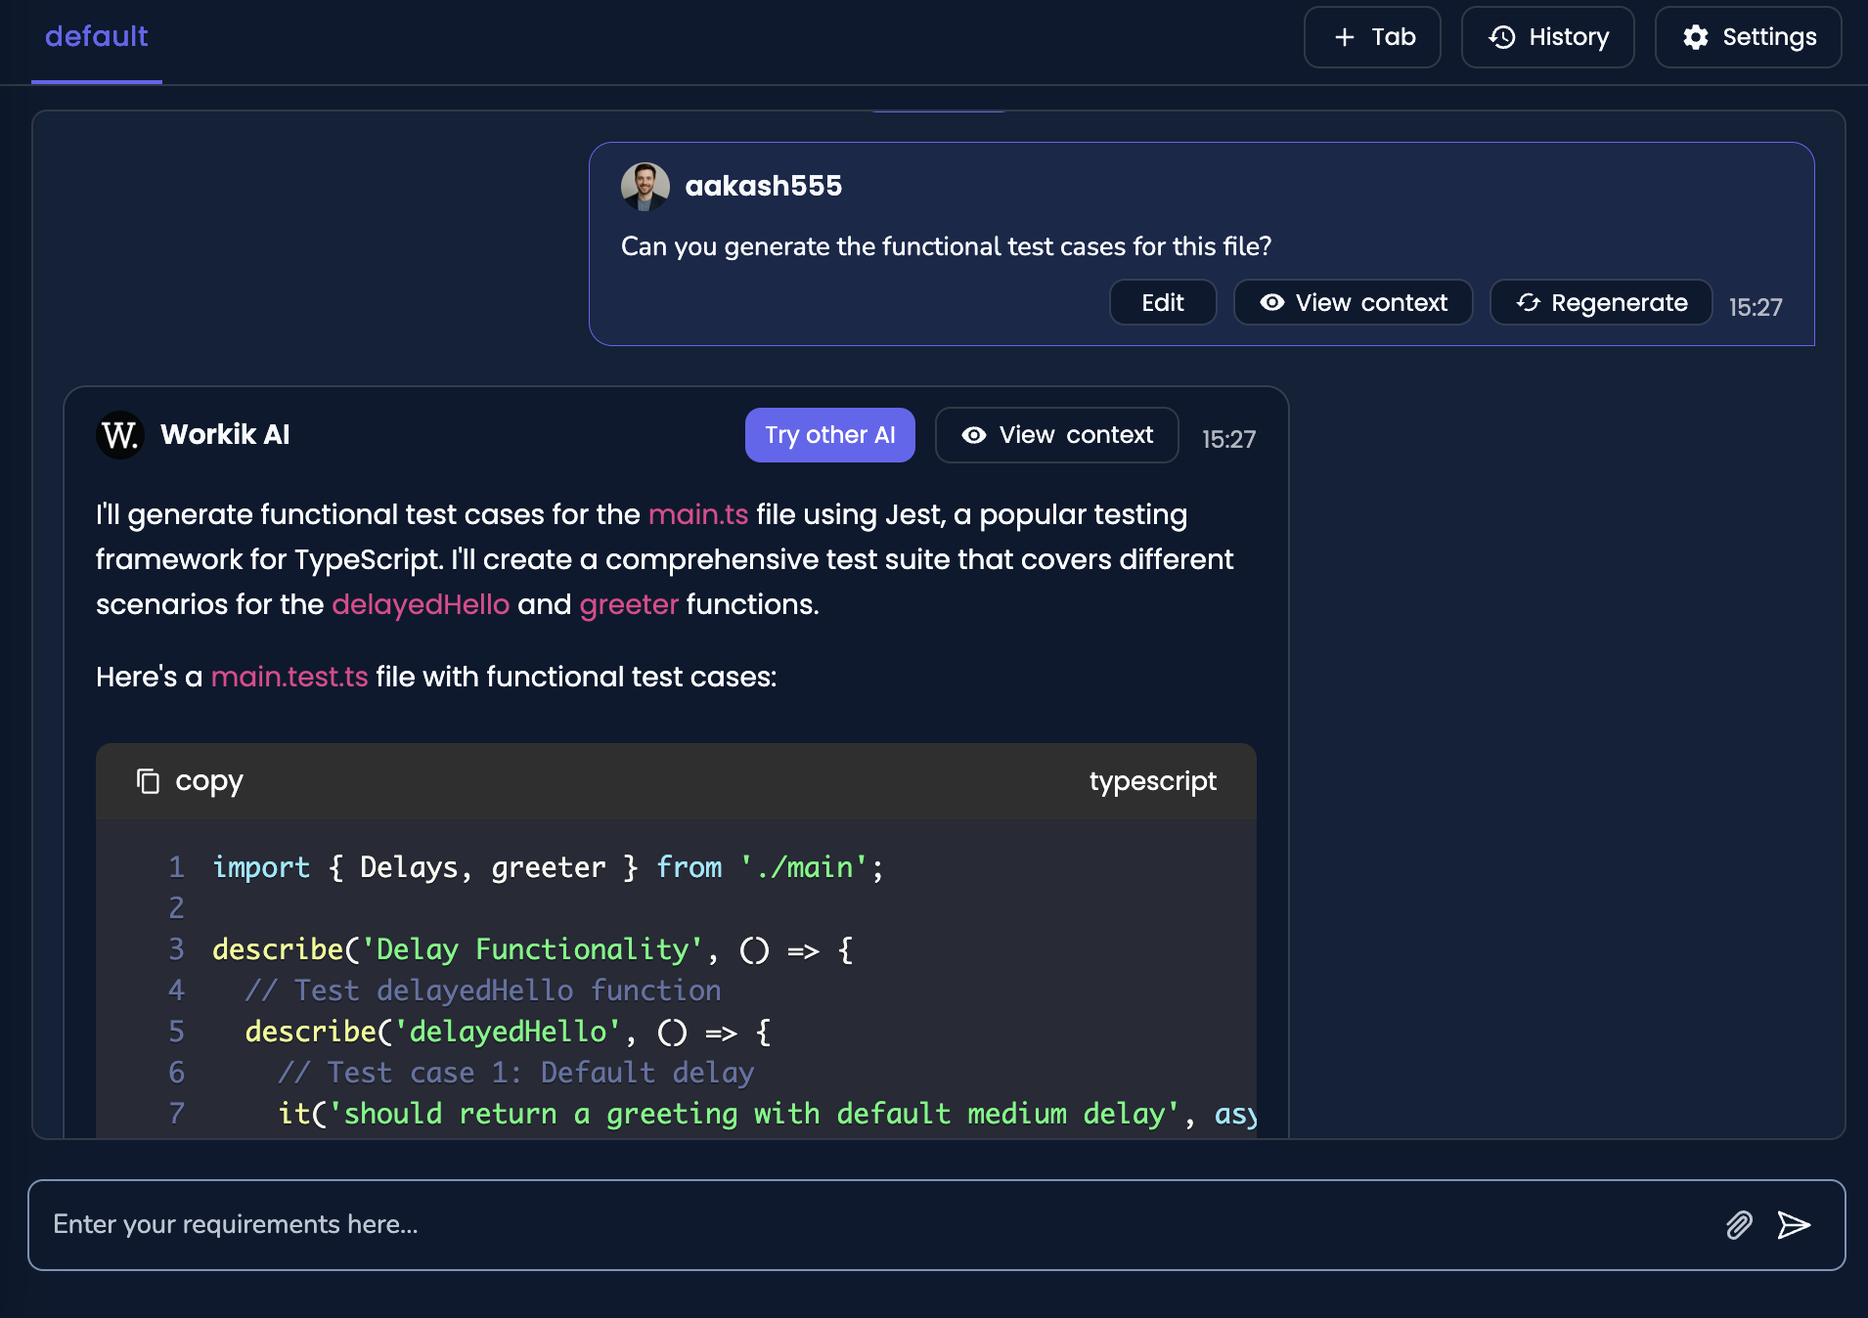Click Try other AI button
The height and width of the screenshot is (1318, 1868).
830,435
